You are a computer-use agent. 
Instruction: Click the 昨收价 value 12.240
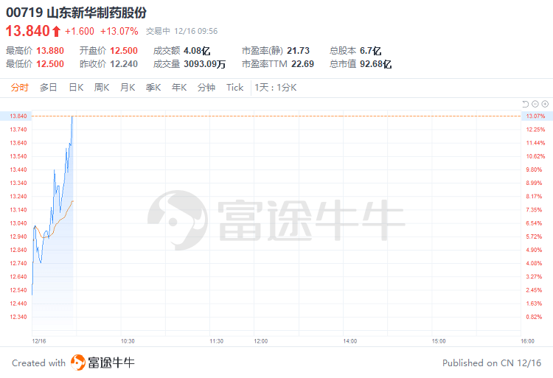[124, 64]
